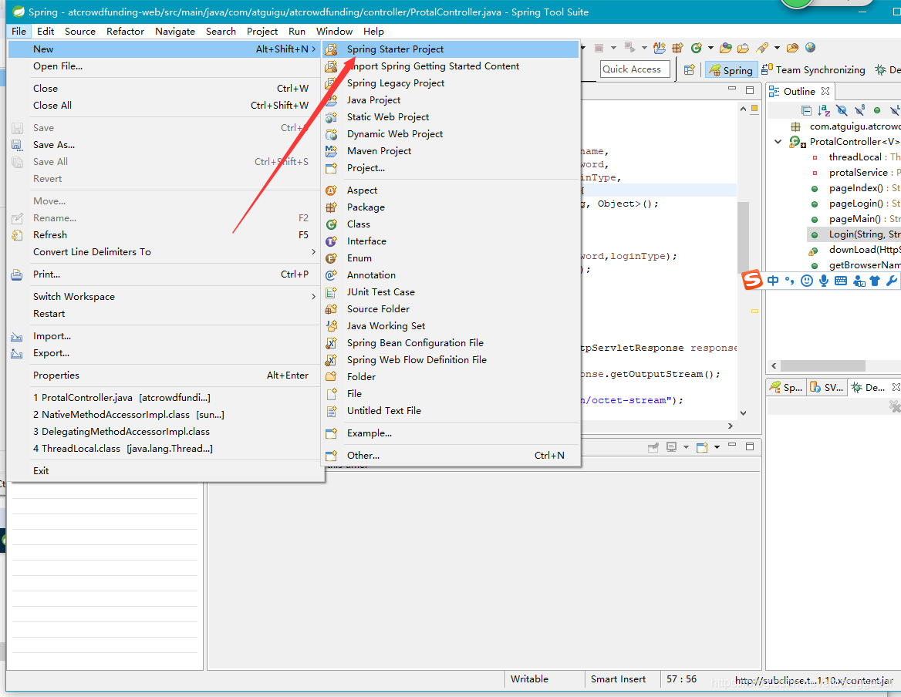The image size is (901, 697).
Task: Open the New Java Class dropdown arrow
Action: [x=710, y=48]
